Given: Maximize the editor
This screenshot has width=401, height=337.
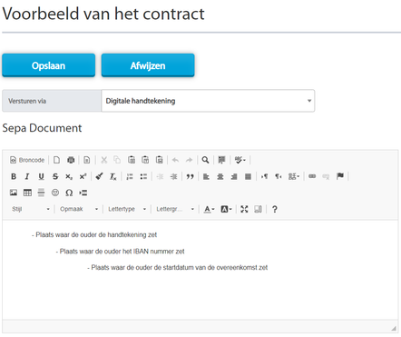Looking at the screenshot, I should click(244, 209).
